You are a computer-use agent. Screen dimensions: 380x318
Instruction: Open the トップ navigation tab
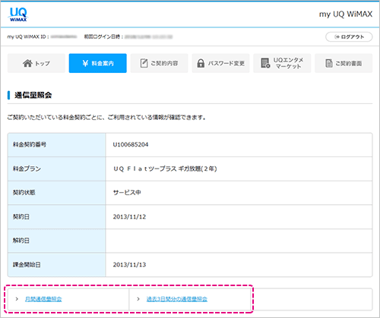(36, 63)
